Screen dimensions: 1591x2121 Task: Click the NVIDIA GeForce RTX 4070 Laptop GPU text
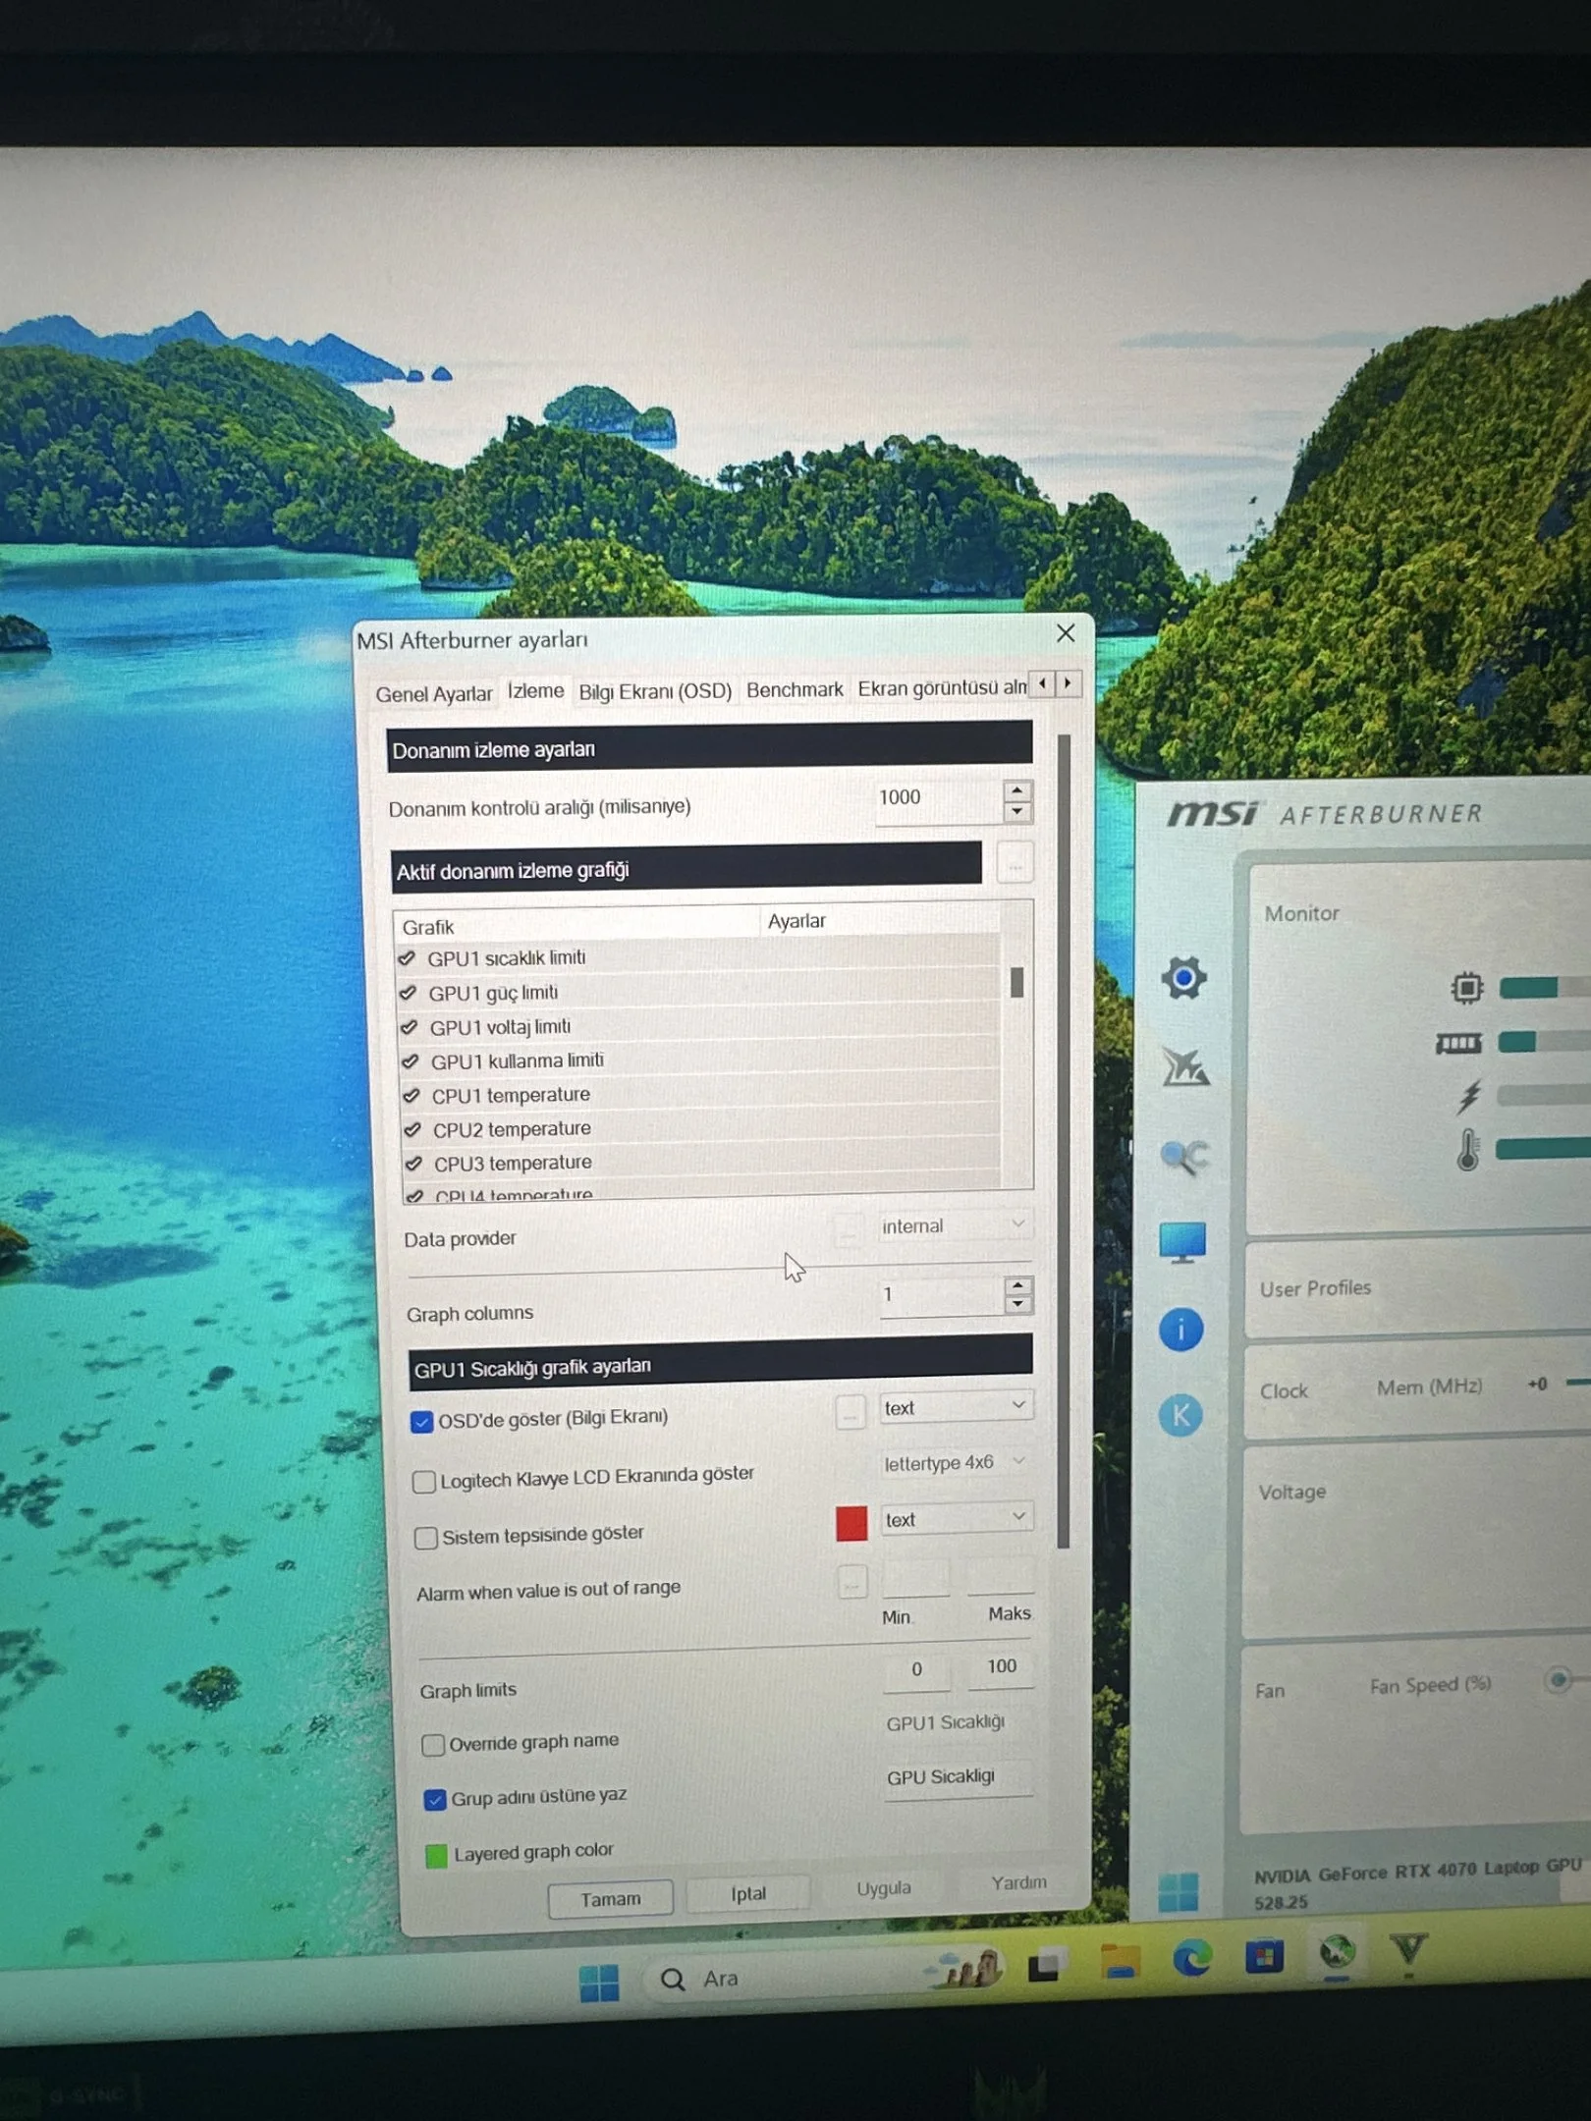point(1417,1871)
